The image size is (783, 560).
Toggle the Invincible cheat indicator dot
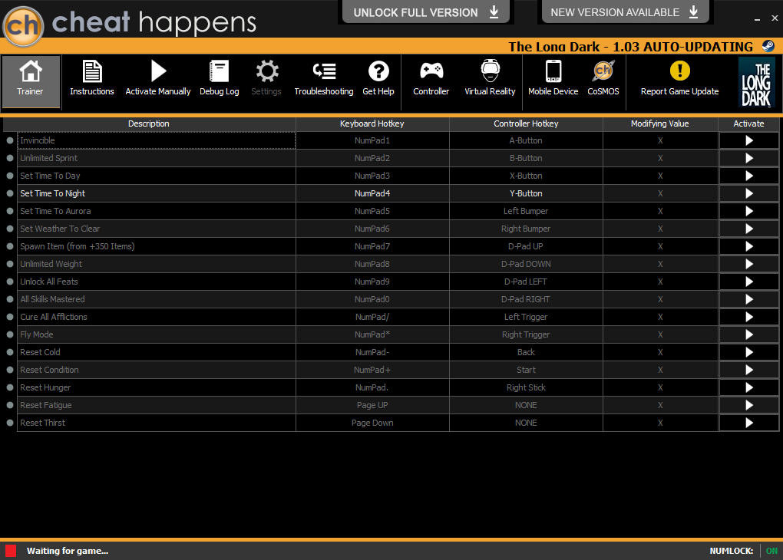coord(9,140)
